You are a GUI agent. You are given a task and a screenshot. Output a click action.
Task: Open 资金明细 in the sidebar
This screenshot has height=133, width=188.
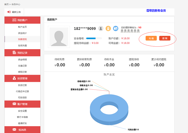pos(22,59)
